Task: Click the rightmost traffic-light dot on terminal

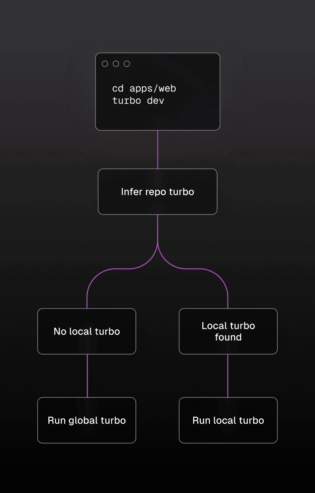Action: pos(127,64)
